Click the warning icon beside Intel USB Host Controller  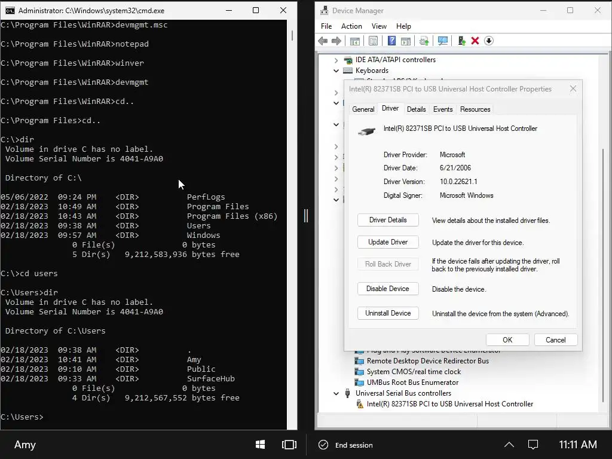(359, 404)
